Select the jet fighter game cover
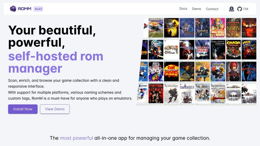 pyautogui.click(x=156, y=28)
